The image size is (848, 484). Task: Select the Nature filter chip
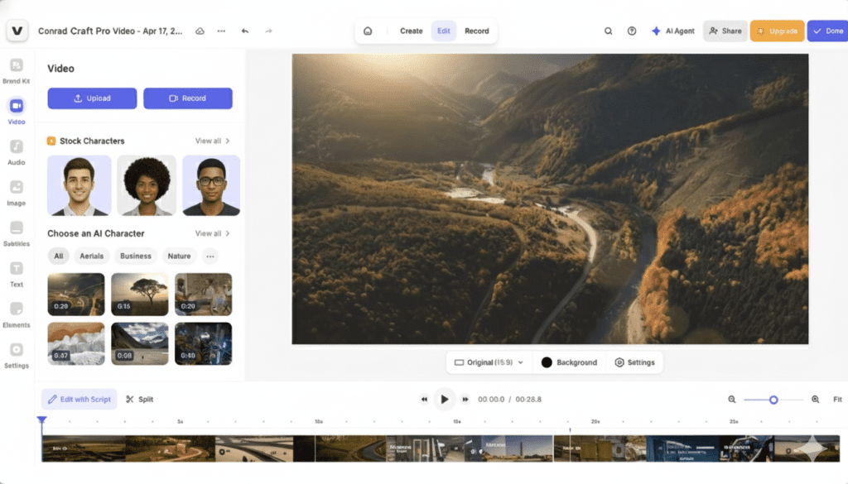pyautogui.click(x=179, y=256)
